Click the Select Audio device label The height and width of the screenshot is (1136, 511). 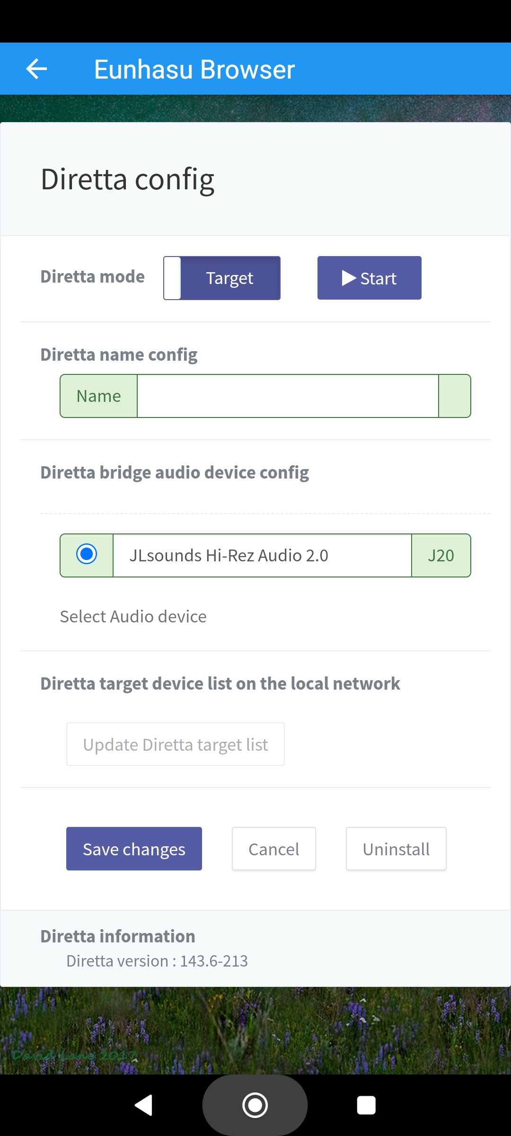pos(133,617)
